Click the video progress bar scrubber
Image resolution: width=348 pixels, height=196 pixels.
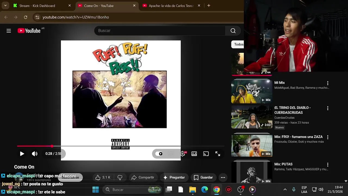coord(52,146)
